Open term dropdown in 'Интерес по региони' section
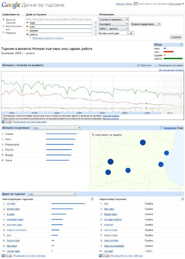The image size is (185, 259). pyautogui.click(x=56, y=128)
